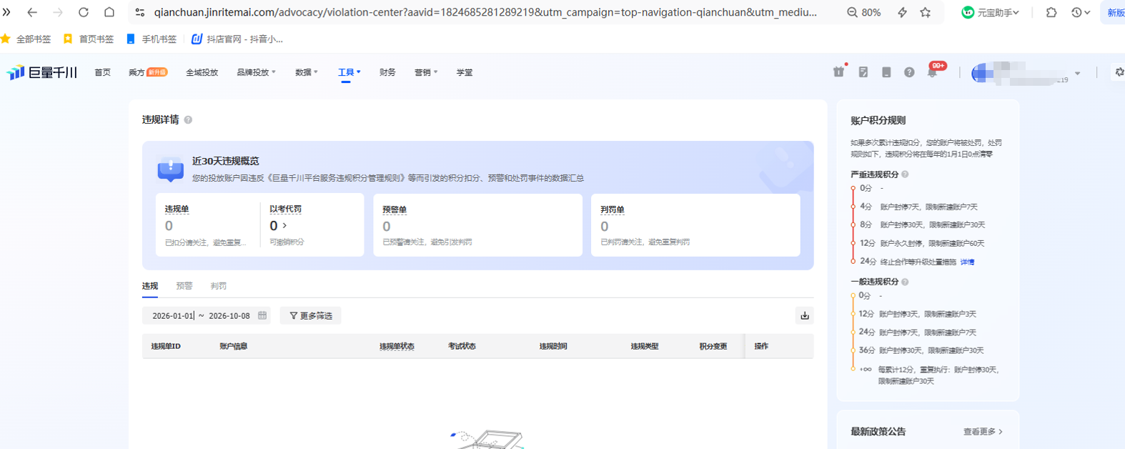This screenshot has width=1125, height=449.
Task: Click the end date 2026-10-08 field
Action: coord(229,315)
